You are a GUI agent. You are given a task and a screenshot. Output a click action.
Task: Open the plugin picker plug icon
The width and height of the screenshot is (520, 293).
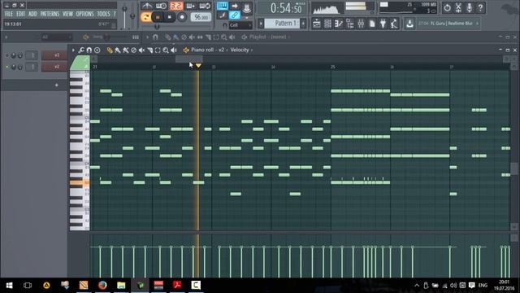383,24
